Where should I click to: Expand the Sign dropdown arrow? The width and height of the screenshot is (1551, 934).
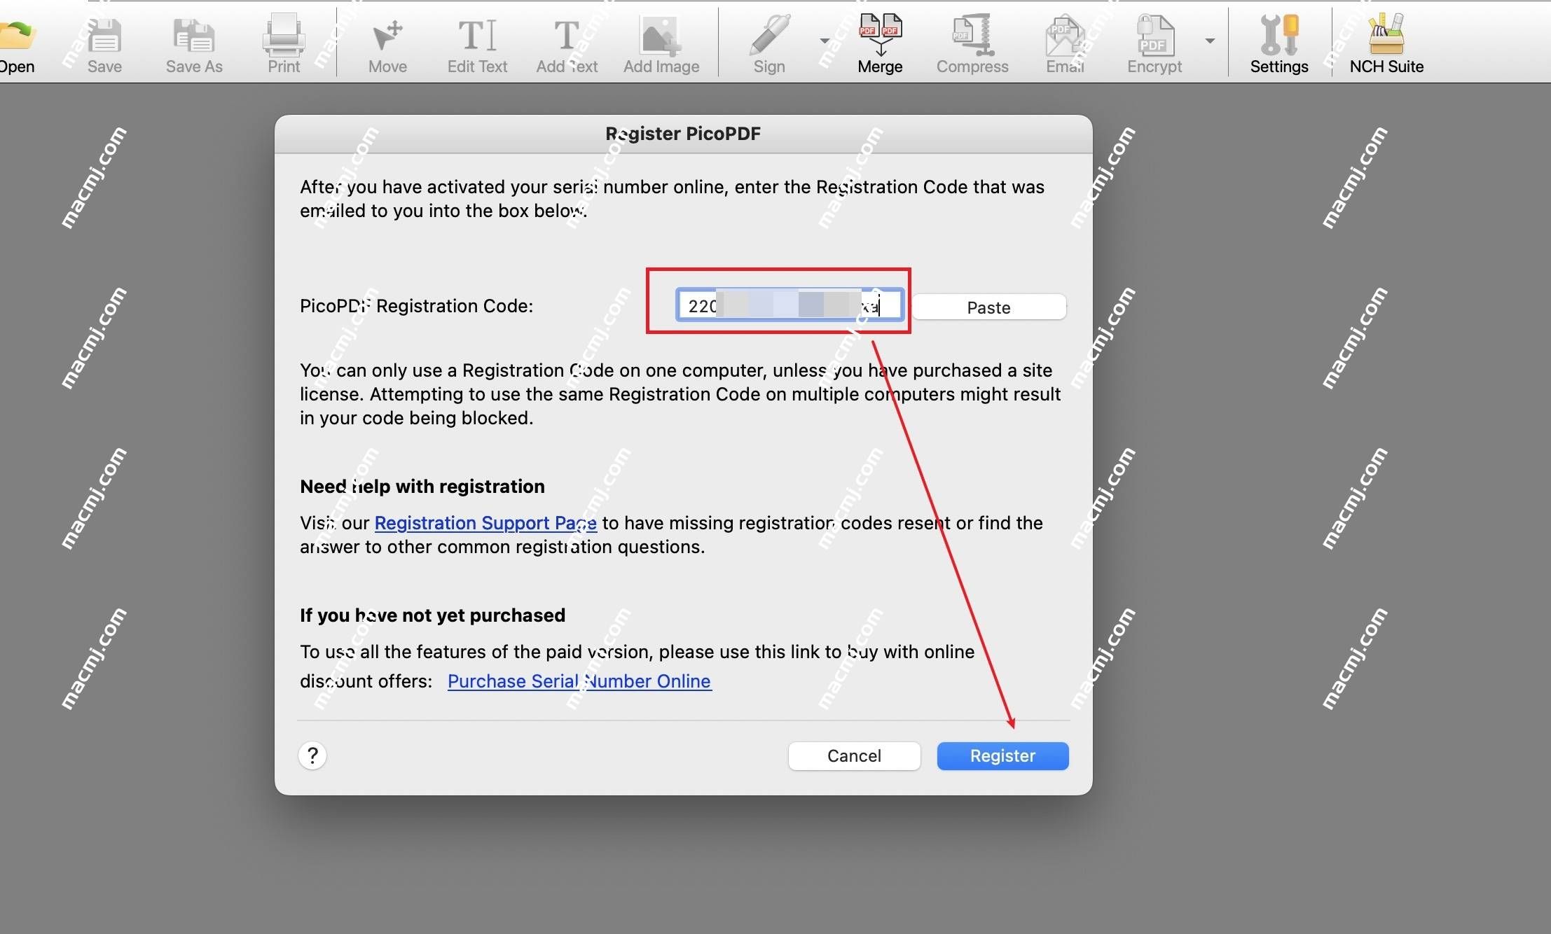tap(825, 41)
